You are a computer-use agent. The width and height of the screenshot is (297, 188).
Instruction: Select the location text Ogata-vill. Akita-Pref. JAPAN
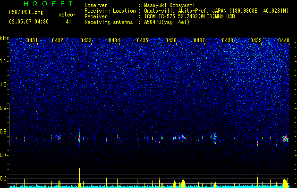[185, 11]
